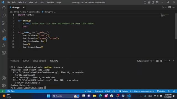Image resolution: width=177 pixels, height=99 pixels.
Task: Kill terminal with the trash icon
Action: (x=161, y=61)
